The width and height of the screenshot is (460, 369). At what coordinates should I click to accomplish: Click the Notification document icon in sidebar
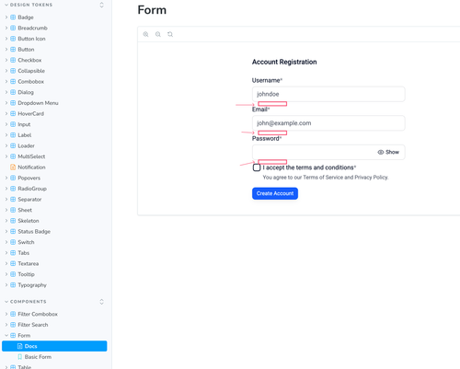13,167
